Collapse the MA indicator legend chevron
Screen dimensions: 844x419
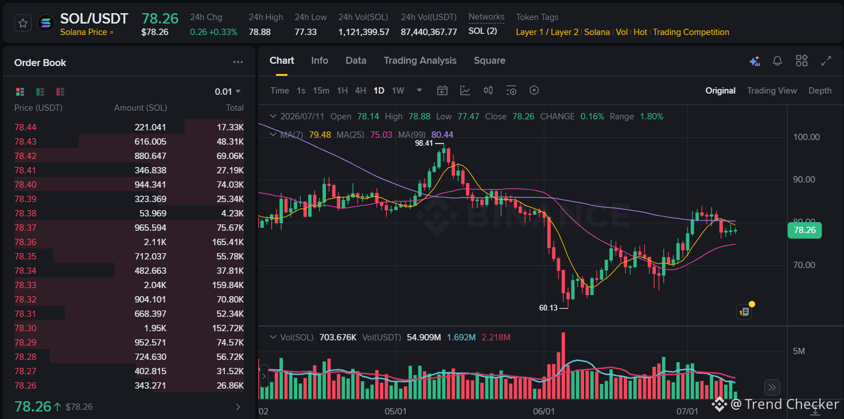[273, 134]
